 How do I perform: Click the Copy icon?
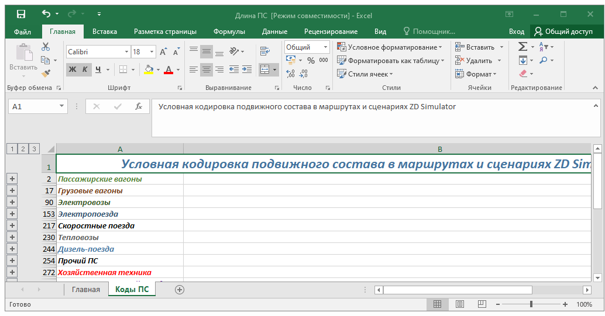click(x=45, y=60)
